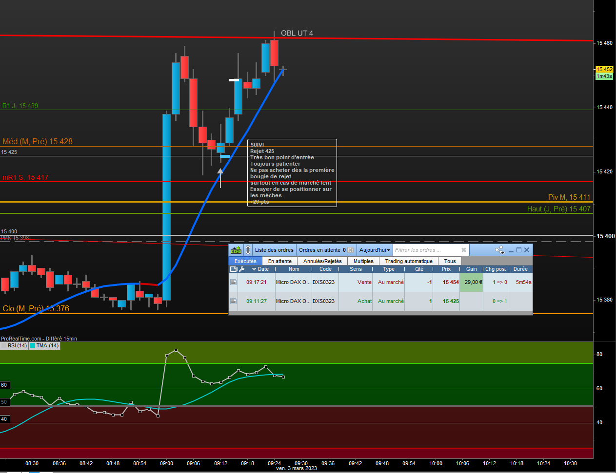The image size is (616, 473).
Task: Click the DXS0323 code in the Vente row
Action: [323, 282]
